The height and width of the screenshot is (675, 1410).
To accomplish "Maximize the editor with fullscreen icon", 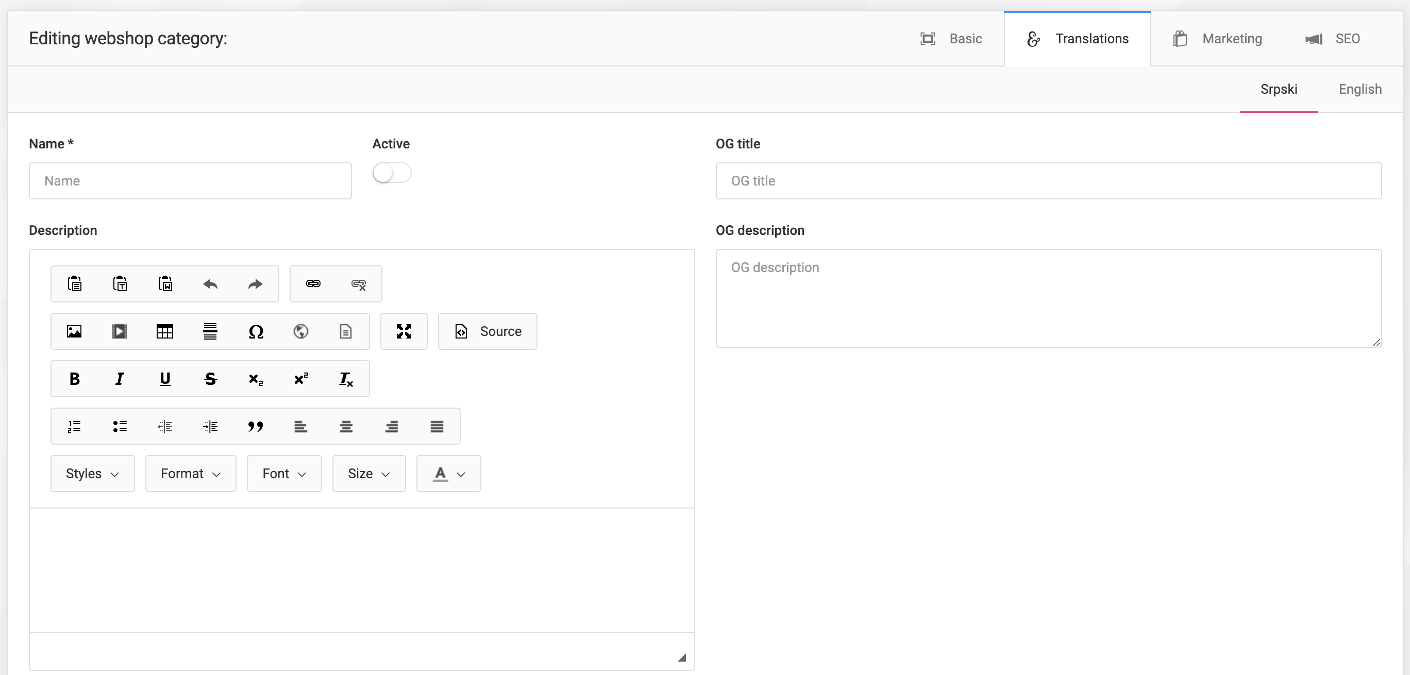I will [x=404, y=331].
